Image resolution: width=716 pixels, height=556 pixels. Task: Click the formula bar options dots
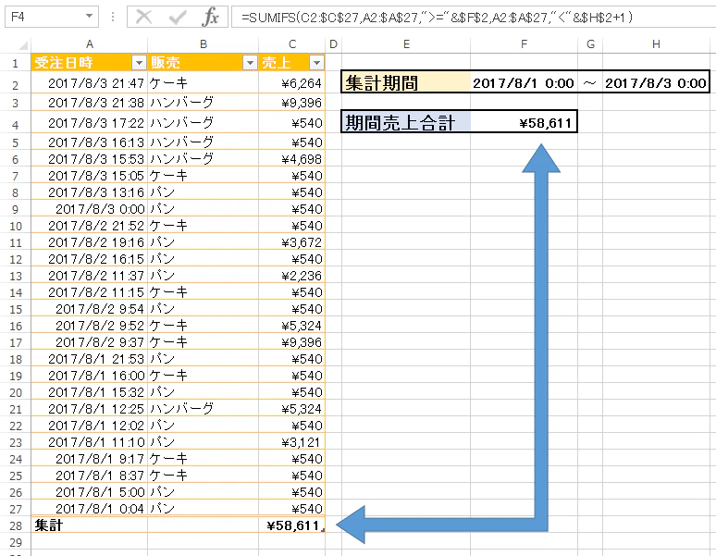pyautogui.click(x=113, y=18)
